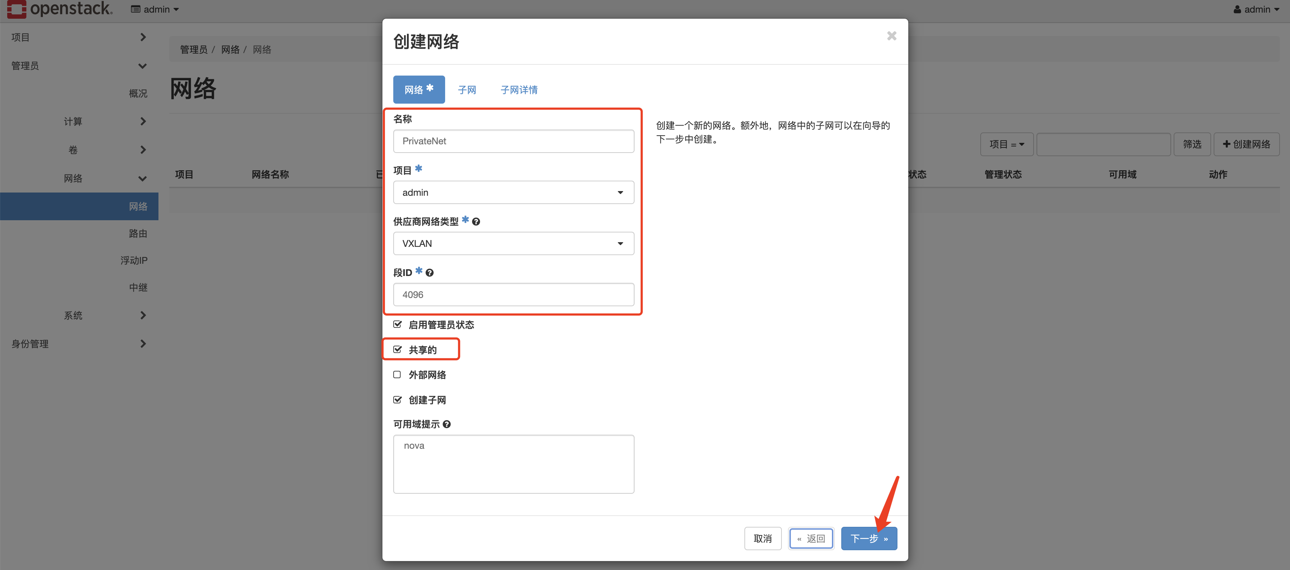The height and width of the screenshot is (570, 1290).
Task: Uncheck the 共享的 checkbox
Action: [397, 349]
